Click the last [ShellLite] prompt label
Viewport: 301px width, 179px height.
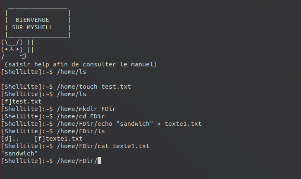coord(27,161)
